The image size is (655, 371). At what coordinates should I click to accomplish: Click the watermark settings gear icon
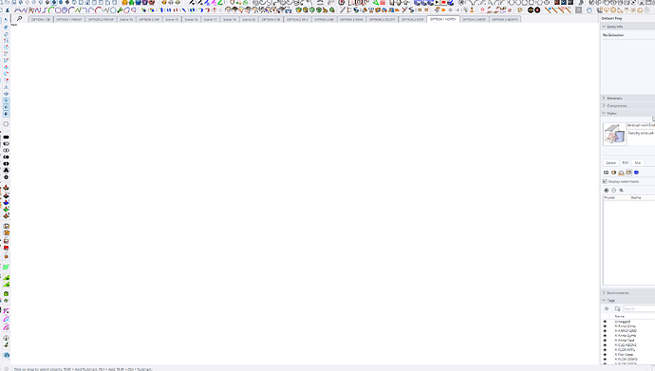(x=621, y=191)
